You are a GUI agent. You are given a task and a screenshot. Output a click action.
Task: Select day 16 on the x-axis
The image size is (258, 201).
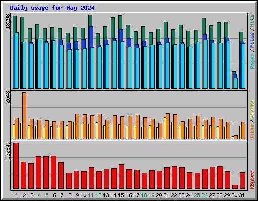pyautogui.click(x=128, y=195)
